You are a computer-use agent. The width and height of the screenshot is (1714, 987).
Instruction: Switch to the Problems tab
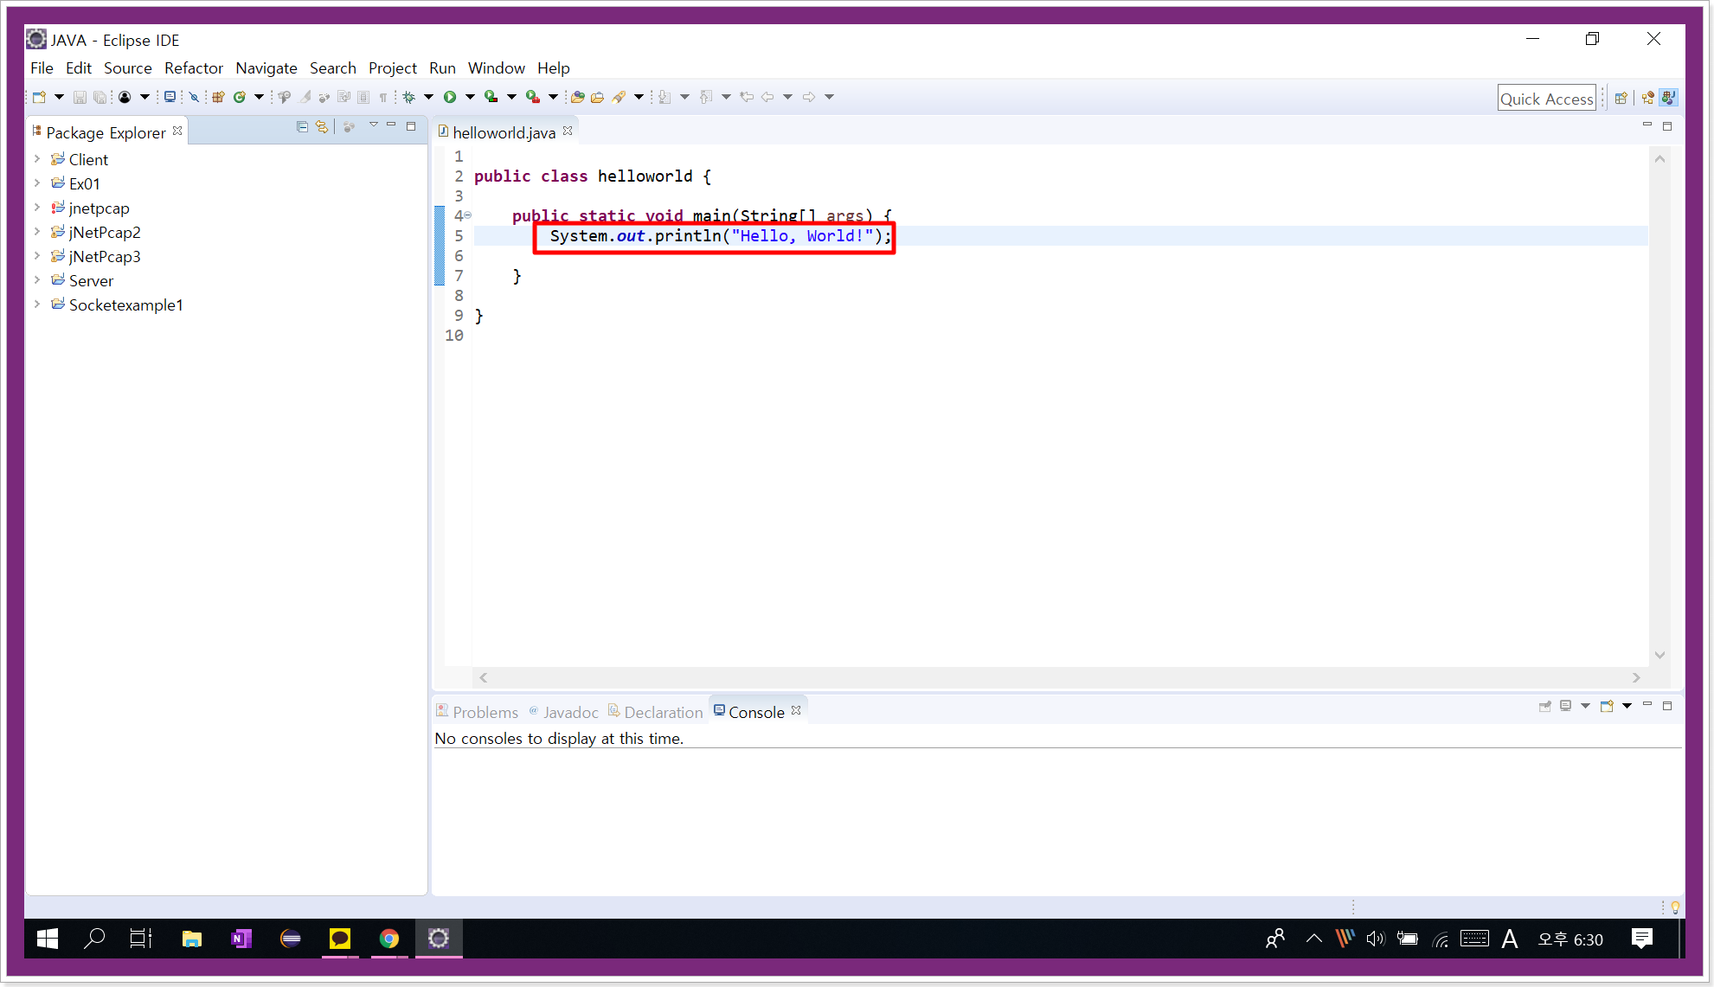477,712
